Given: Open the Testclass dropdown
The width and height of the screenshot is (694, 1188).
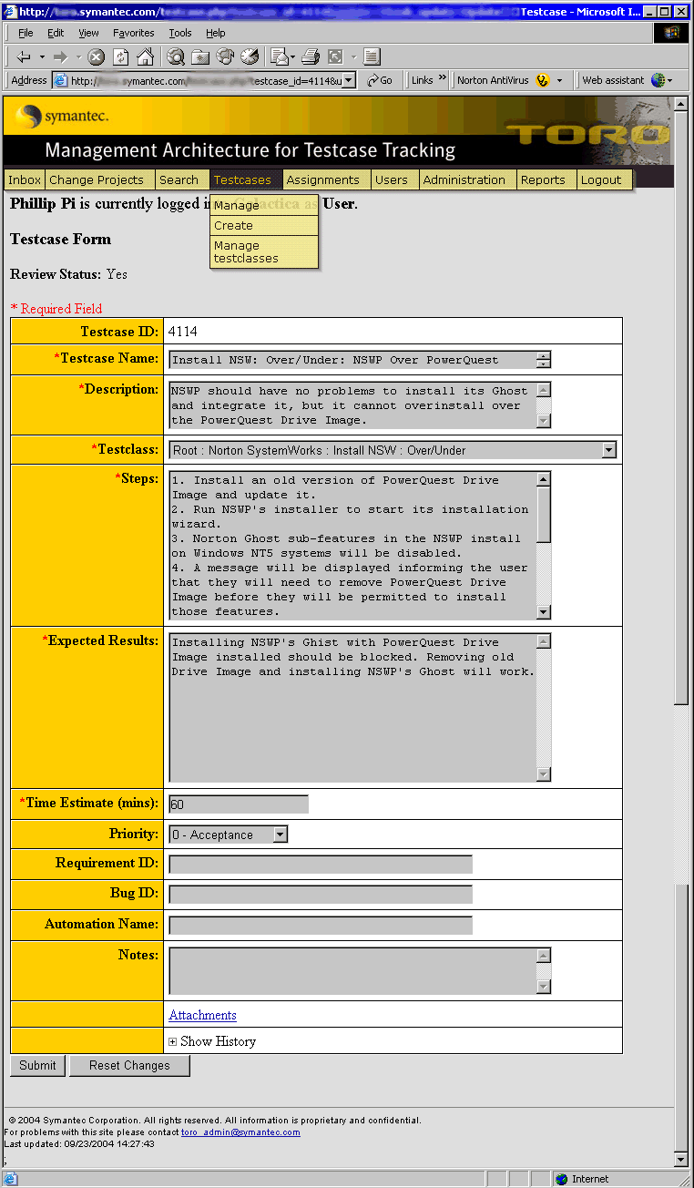Looking at the screenshot, I should 608,450.
